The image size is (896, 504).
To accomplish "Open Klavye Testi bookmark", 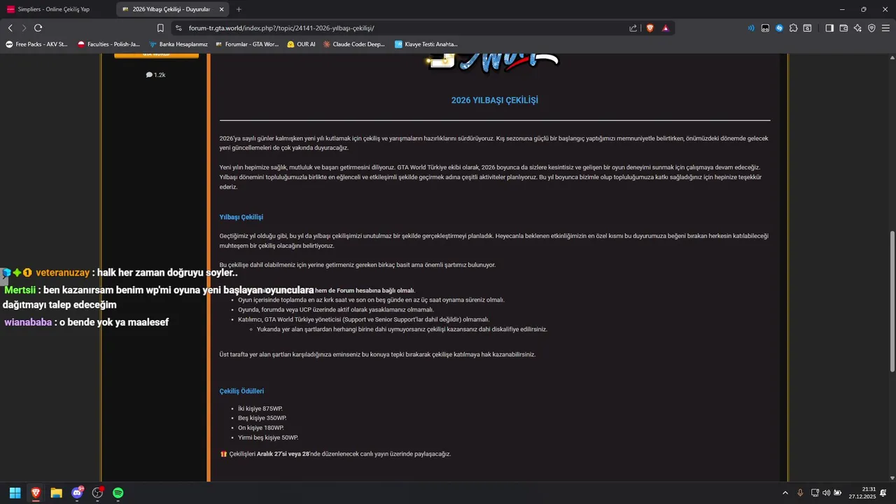I will pyautogui.click(x=426, y=44).
